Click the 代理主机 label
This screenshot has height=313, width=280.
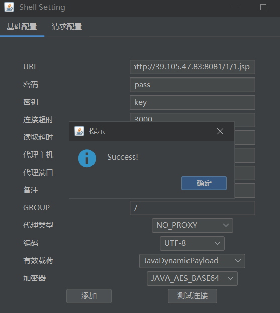(38, 155)
